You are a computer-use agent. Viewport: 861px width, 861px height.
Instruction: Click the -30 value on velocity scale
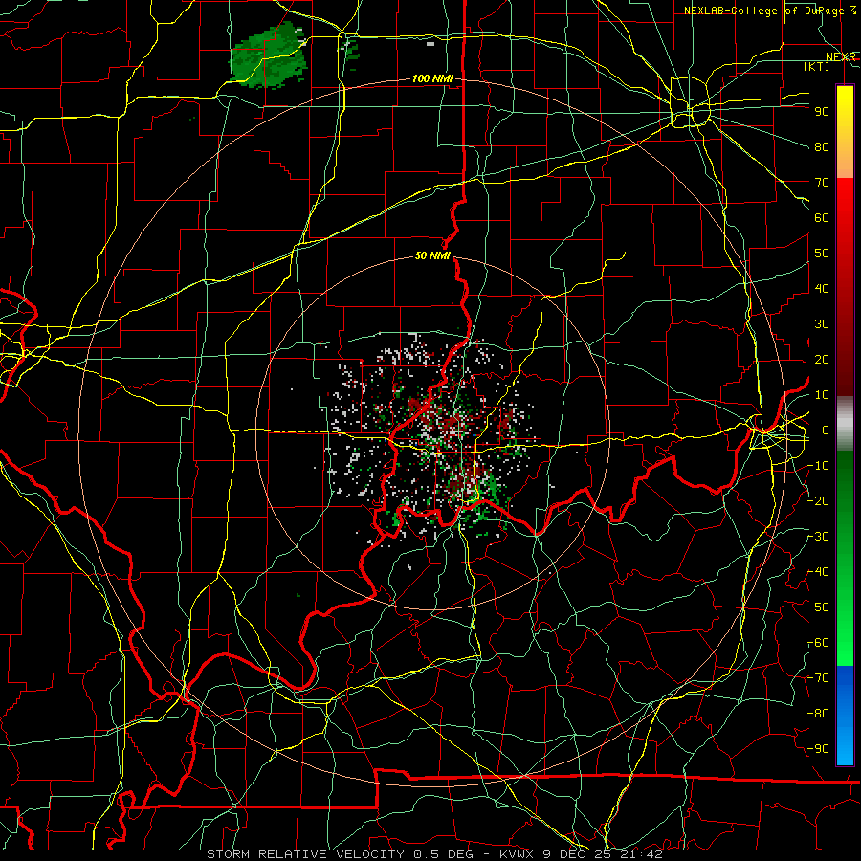tap(819, 537)
